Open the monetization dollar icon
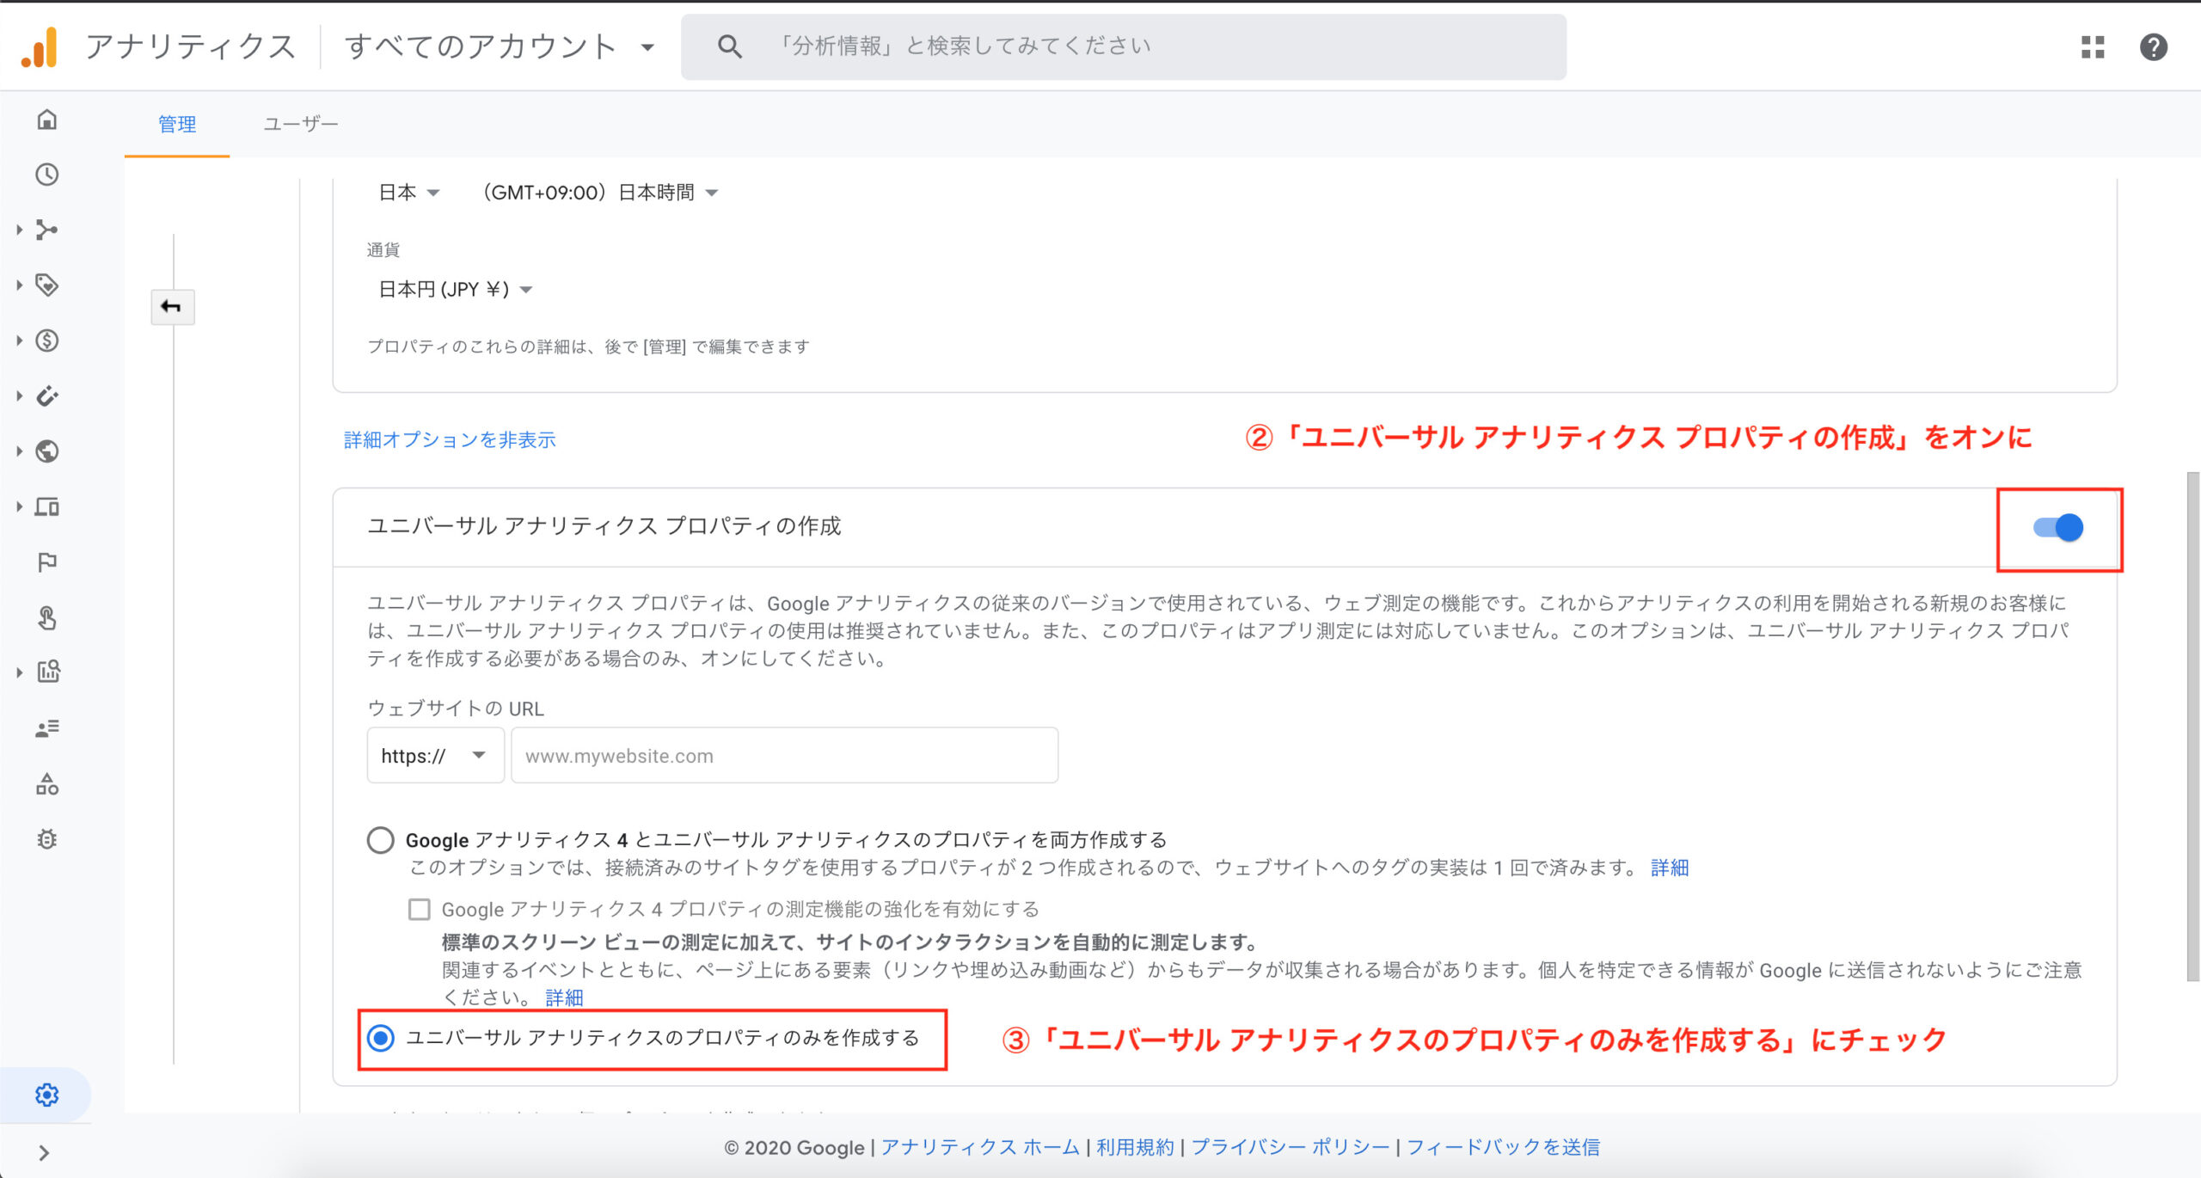The height and width of the screenshot is (1178, 2201). [x=47, y=341]
